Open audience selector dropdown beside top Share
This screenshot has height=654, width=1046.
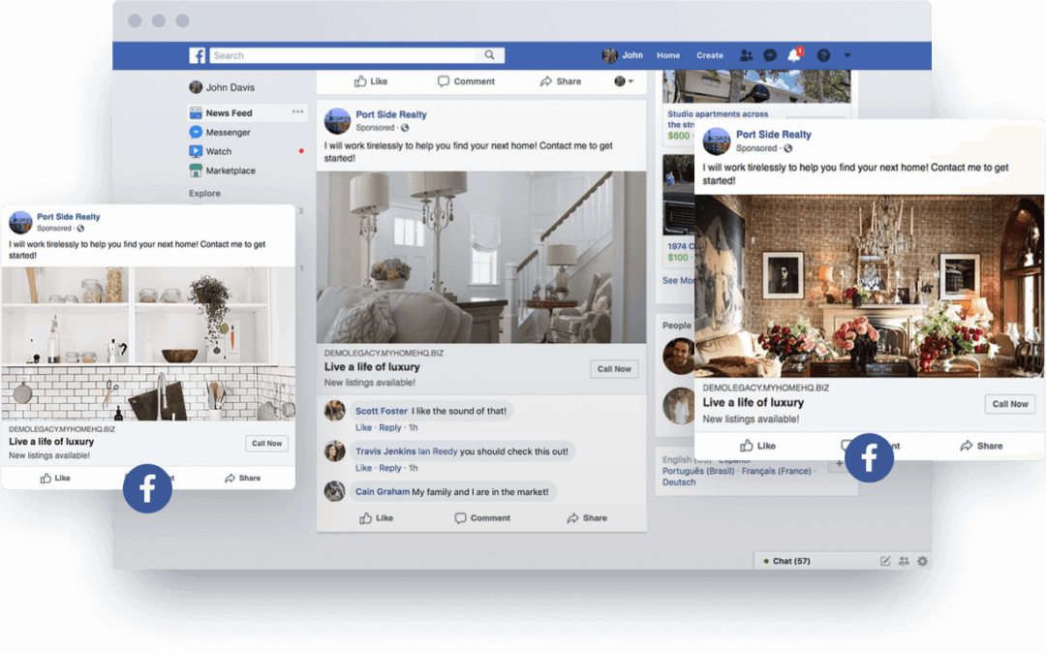(x=624, y=81)
